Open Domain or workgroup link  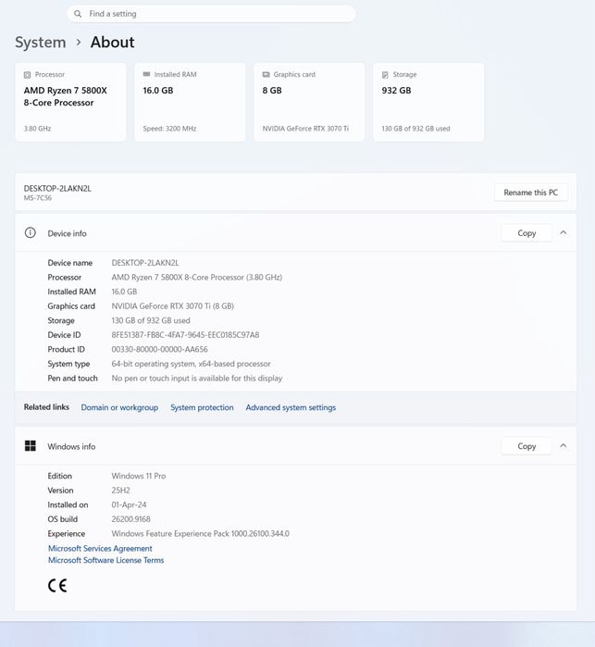click(119, 407)
